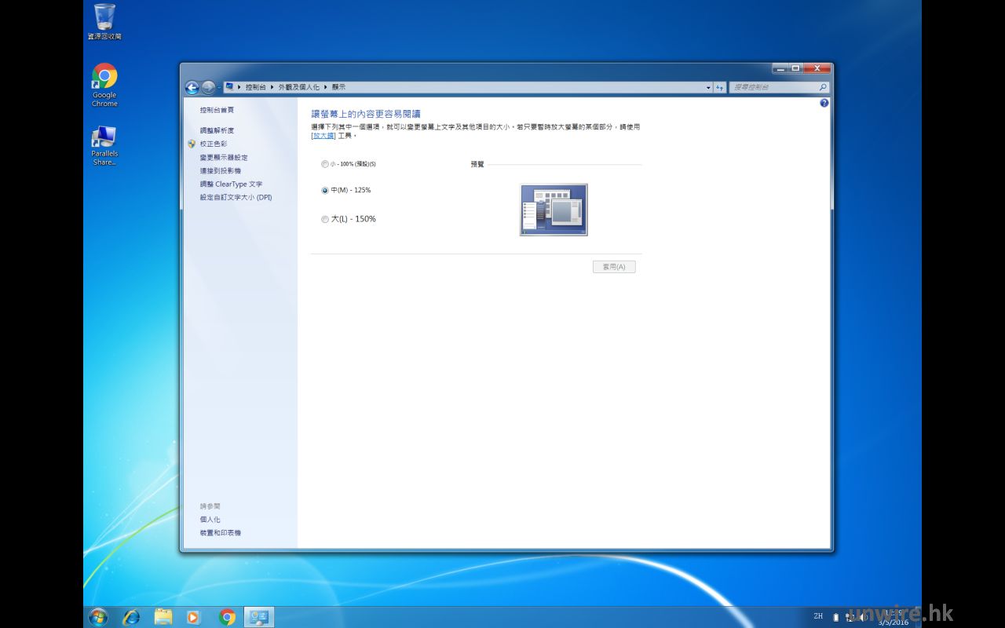Select the 小 - 100% (預設) radio option
This screenshot has height=628, width=1005.
pyautogui.click(x=325, y=164)
